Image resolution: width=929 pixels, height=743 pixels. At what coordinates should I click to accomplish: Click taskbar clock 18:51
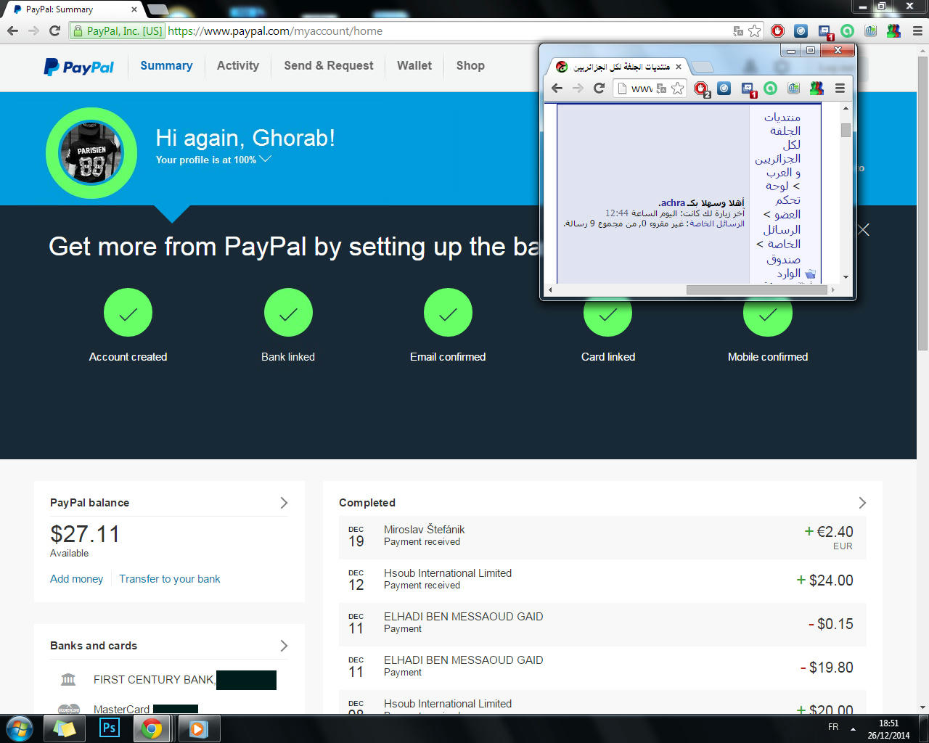888,723
